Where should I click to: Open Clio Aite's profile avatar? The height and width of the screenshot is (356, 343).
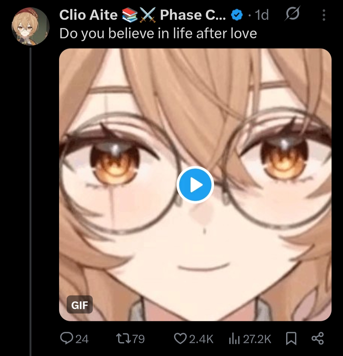[x=30, y=26]
